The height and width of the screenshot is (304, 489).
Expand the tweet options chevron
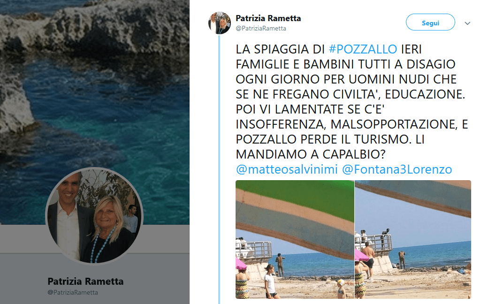pos(467,23)
